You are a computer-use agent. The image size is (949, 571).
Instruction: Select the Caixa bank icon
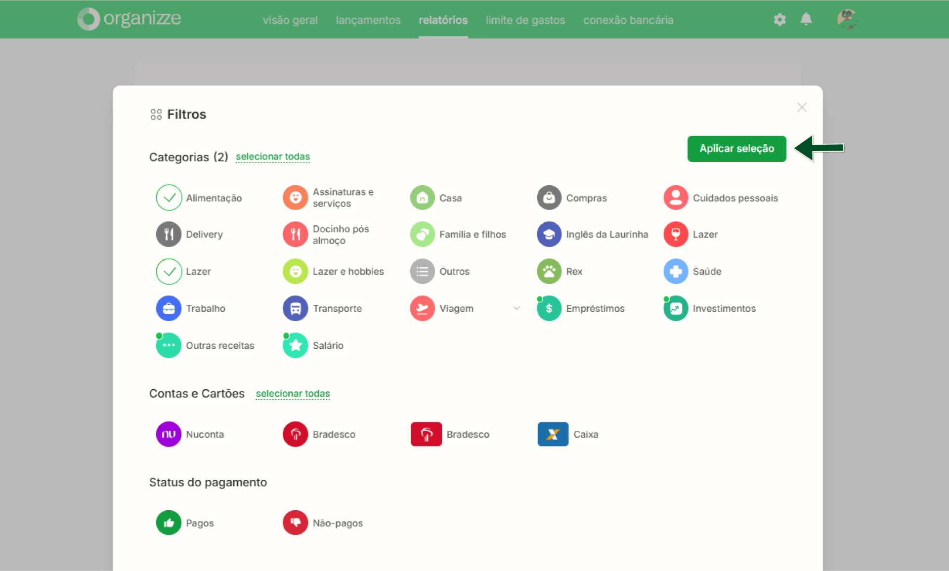coord(553,434)
